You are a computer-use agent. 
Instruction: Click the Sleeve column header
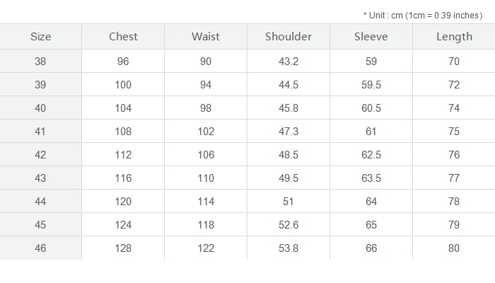[371, 37]
